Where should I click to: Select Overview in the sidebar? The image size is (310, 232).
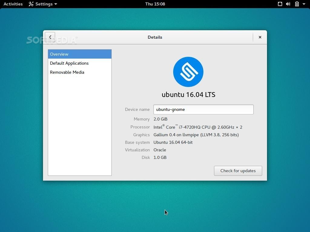[x=80, y=54]
